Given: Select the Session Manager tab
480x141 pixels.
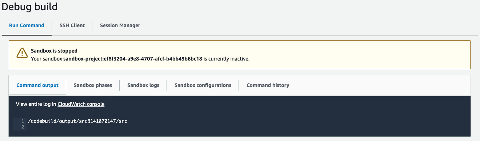Looking at the screenshot, I should tap(120, 25).
